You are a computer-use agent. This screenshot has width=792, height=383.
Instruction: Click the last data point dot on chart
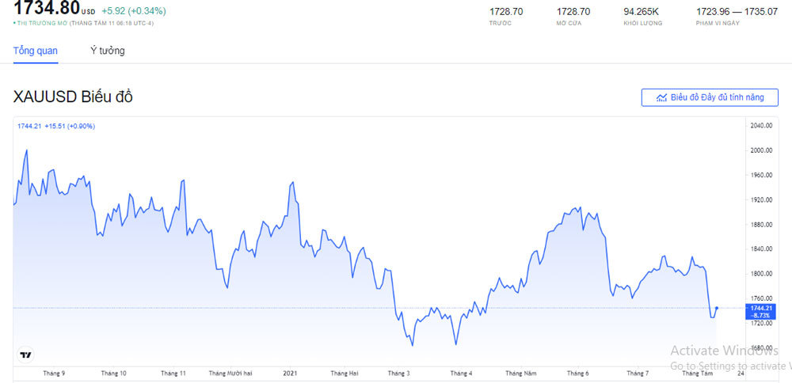[x=717, y=308]
